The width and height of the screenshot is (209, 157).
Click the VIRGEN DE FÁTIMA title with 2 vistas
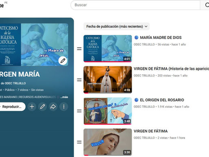pos(150,131)
